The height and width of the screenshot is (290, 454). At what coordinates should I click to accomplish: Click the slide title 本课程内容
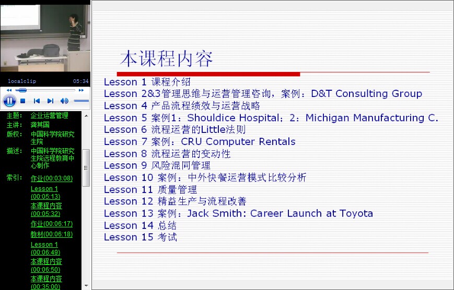tap(167, 58)
